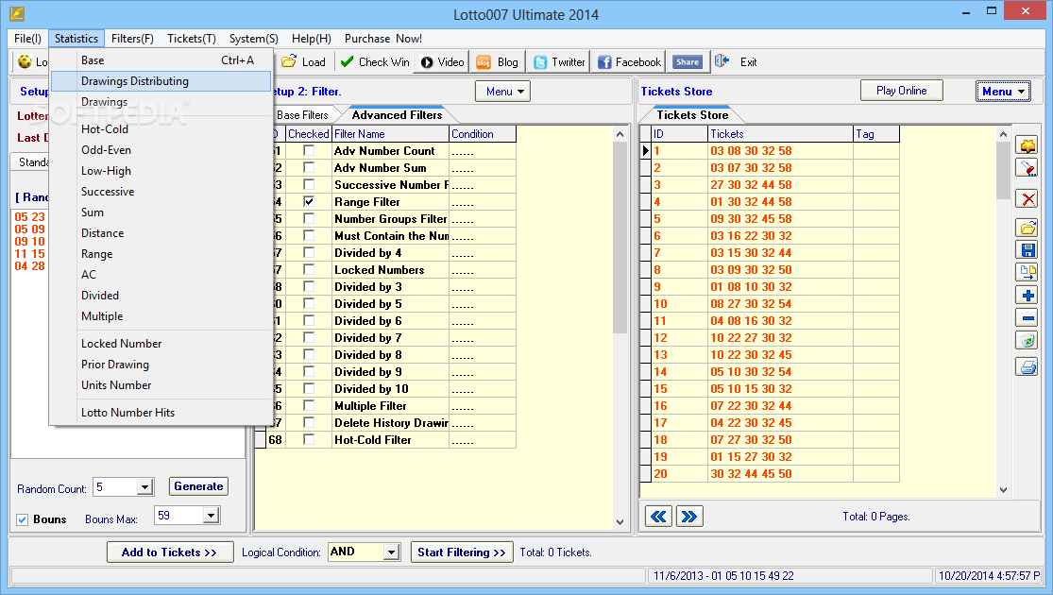
Task: Open the Help(H) menu
Action: coord(312,39)
